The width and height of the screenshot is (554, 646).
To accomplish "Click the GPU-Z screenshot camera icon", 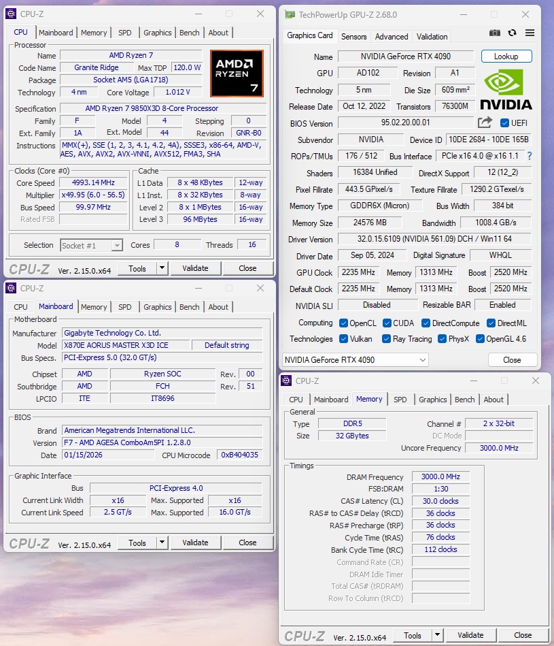I will tap(495, 33).
